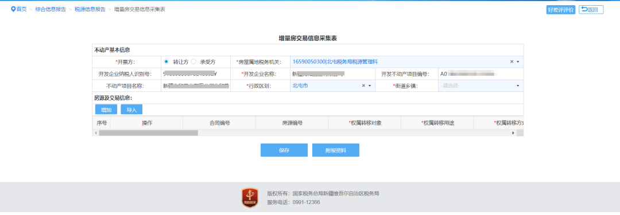Click 操作 column header

[147, 123]
